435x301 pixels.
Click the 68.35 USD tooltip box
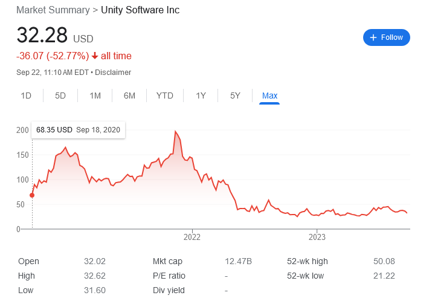78,130
